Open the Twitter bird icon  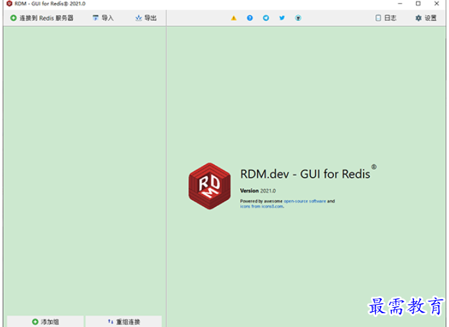282,18
